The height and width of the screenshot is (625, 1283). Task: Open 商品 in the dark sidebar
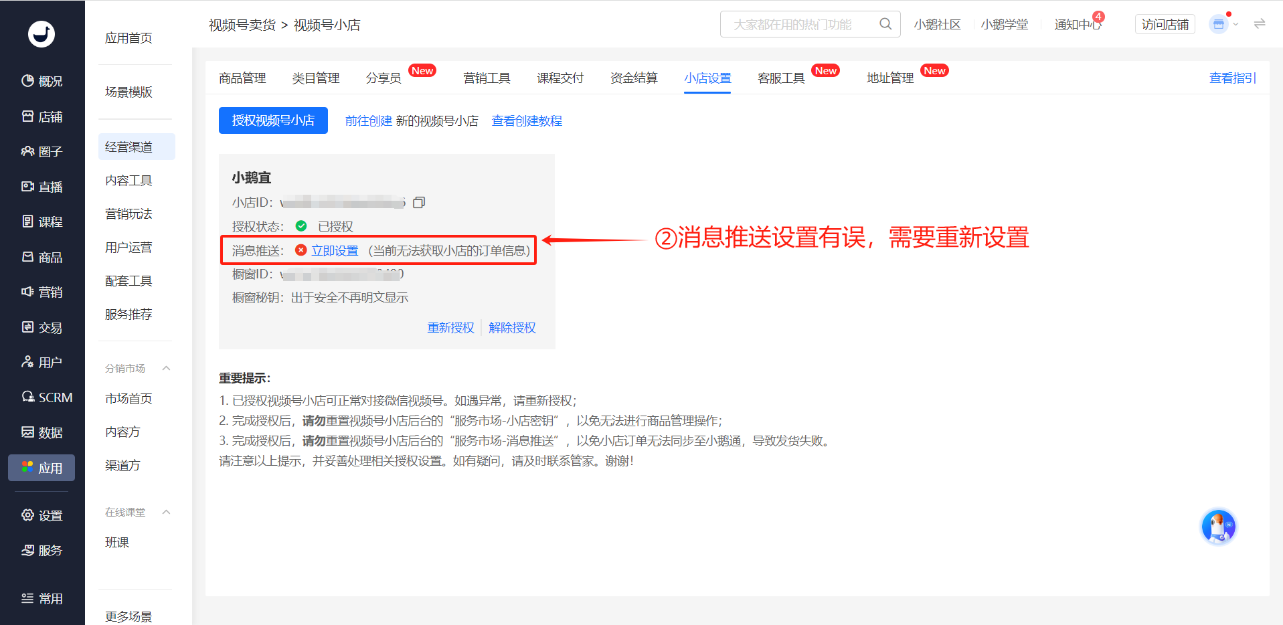point(42,257)
